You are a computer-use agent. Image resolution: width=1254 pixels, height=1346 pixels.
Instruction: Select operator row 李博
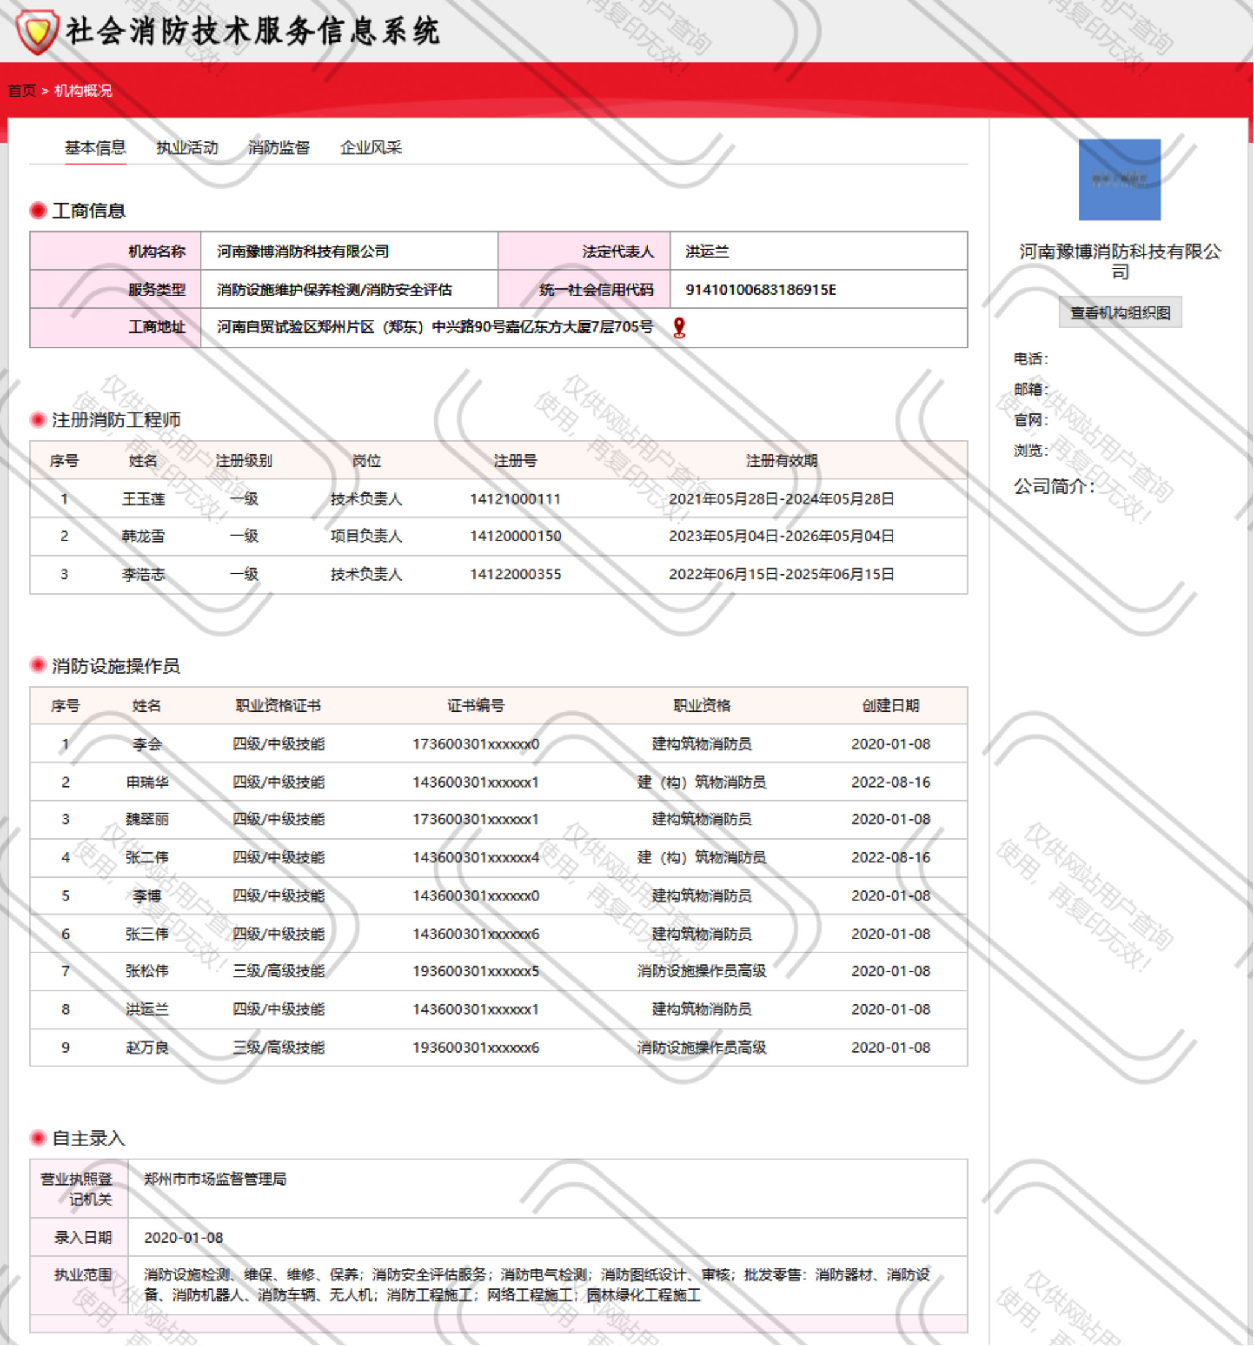coord(498,897)
